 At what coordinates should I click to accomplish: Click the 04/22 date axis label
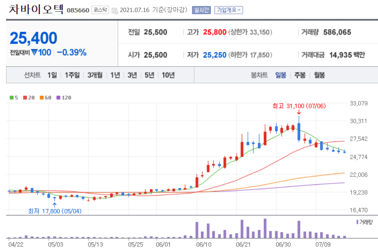[x=15, y=245]
